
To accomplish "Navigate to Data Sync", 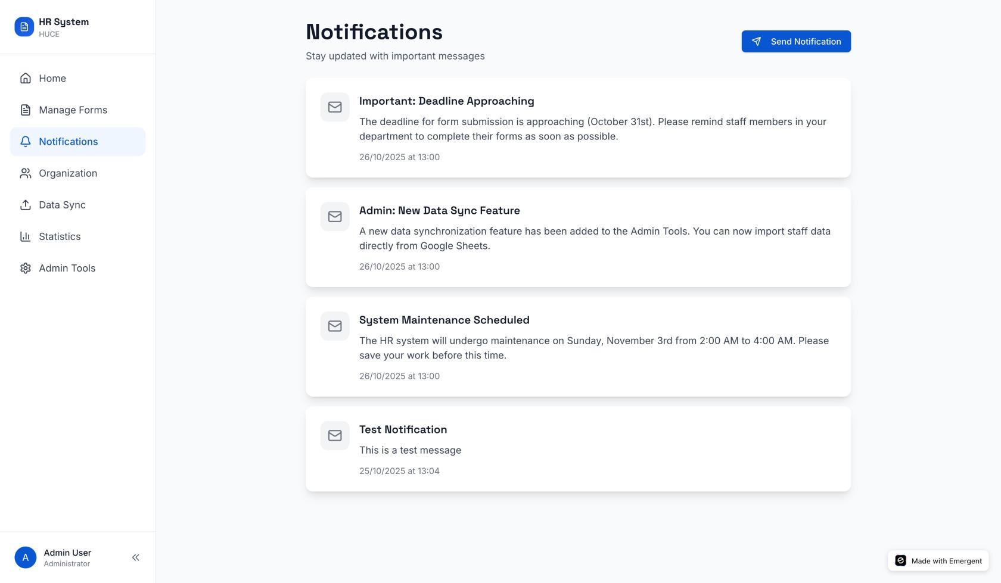I will tap(62, 205).
